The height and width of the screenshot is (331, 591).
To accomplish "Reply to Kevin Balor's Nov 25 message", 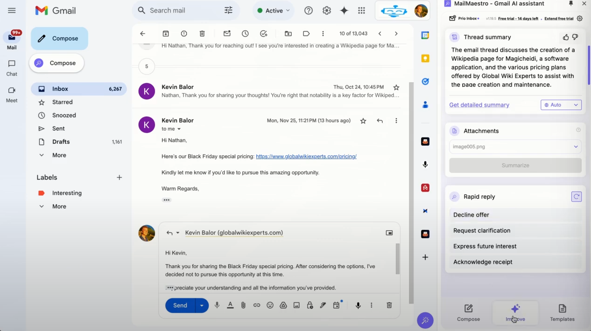I will click(x=380, y=121).
